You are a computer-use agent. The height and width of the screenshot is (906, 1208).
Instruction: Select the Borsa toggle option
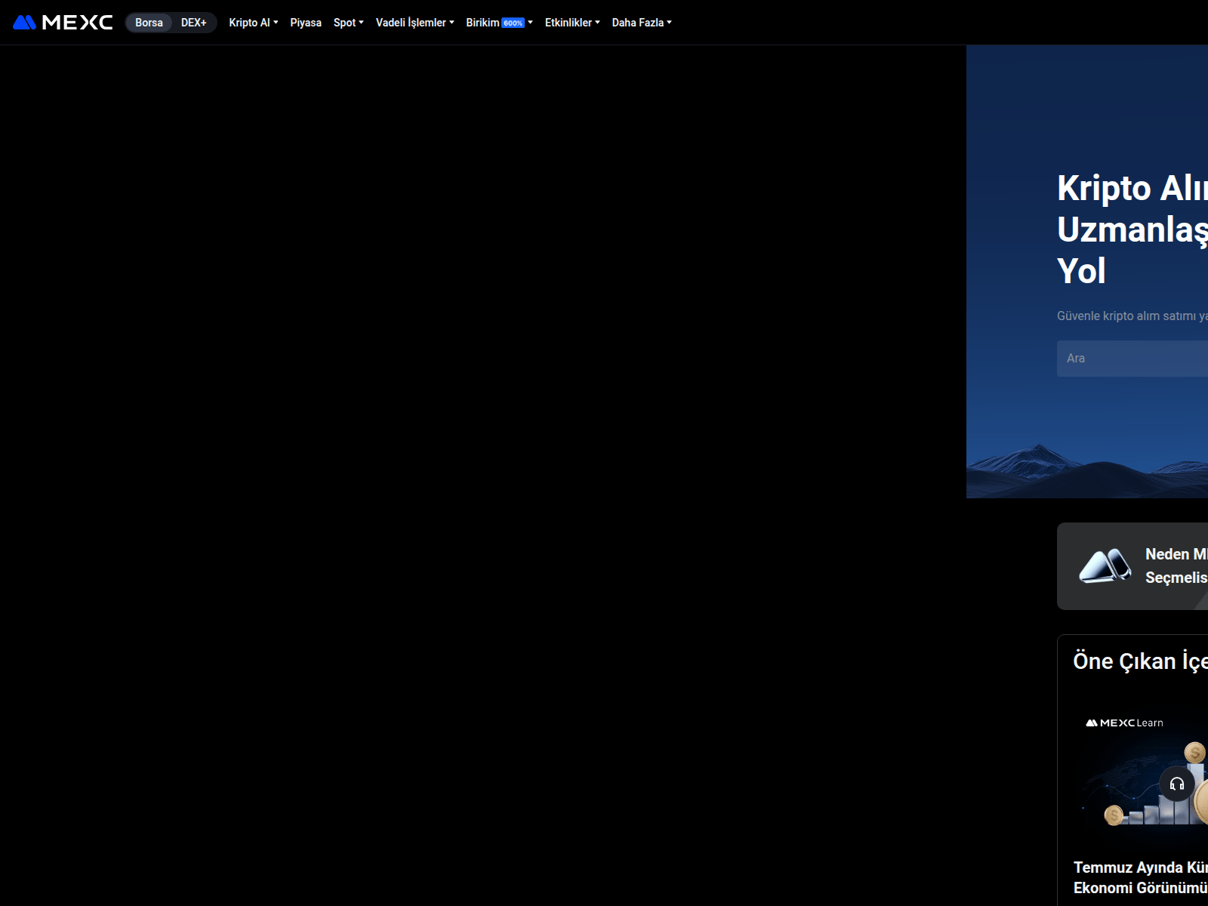click(x=149, y=23)
